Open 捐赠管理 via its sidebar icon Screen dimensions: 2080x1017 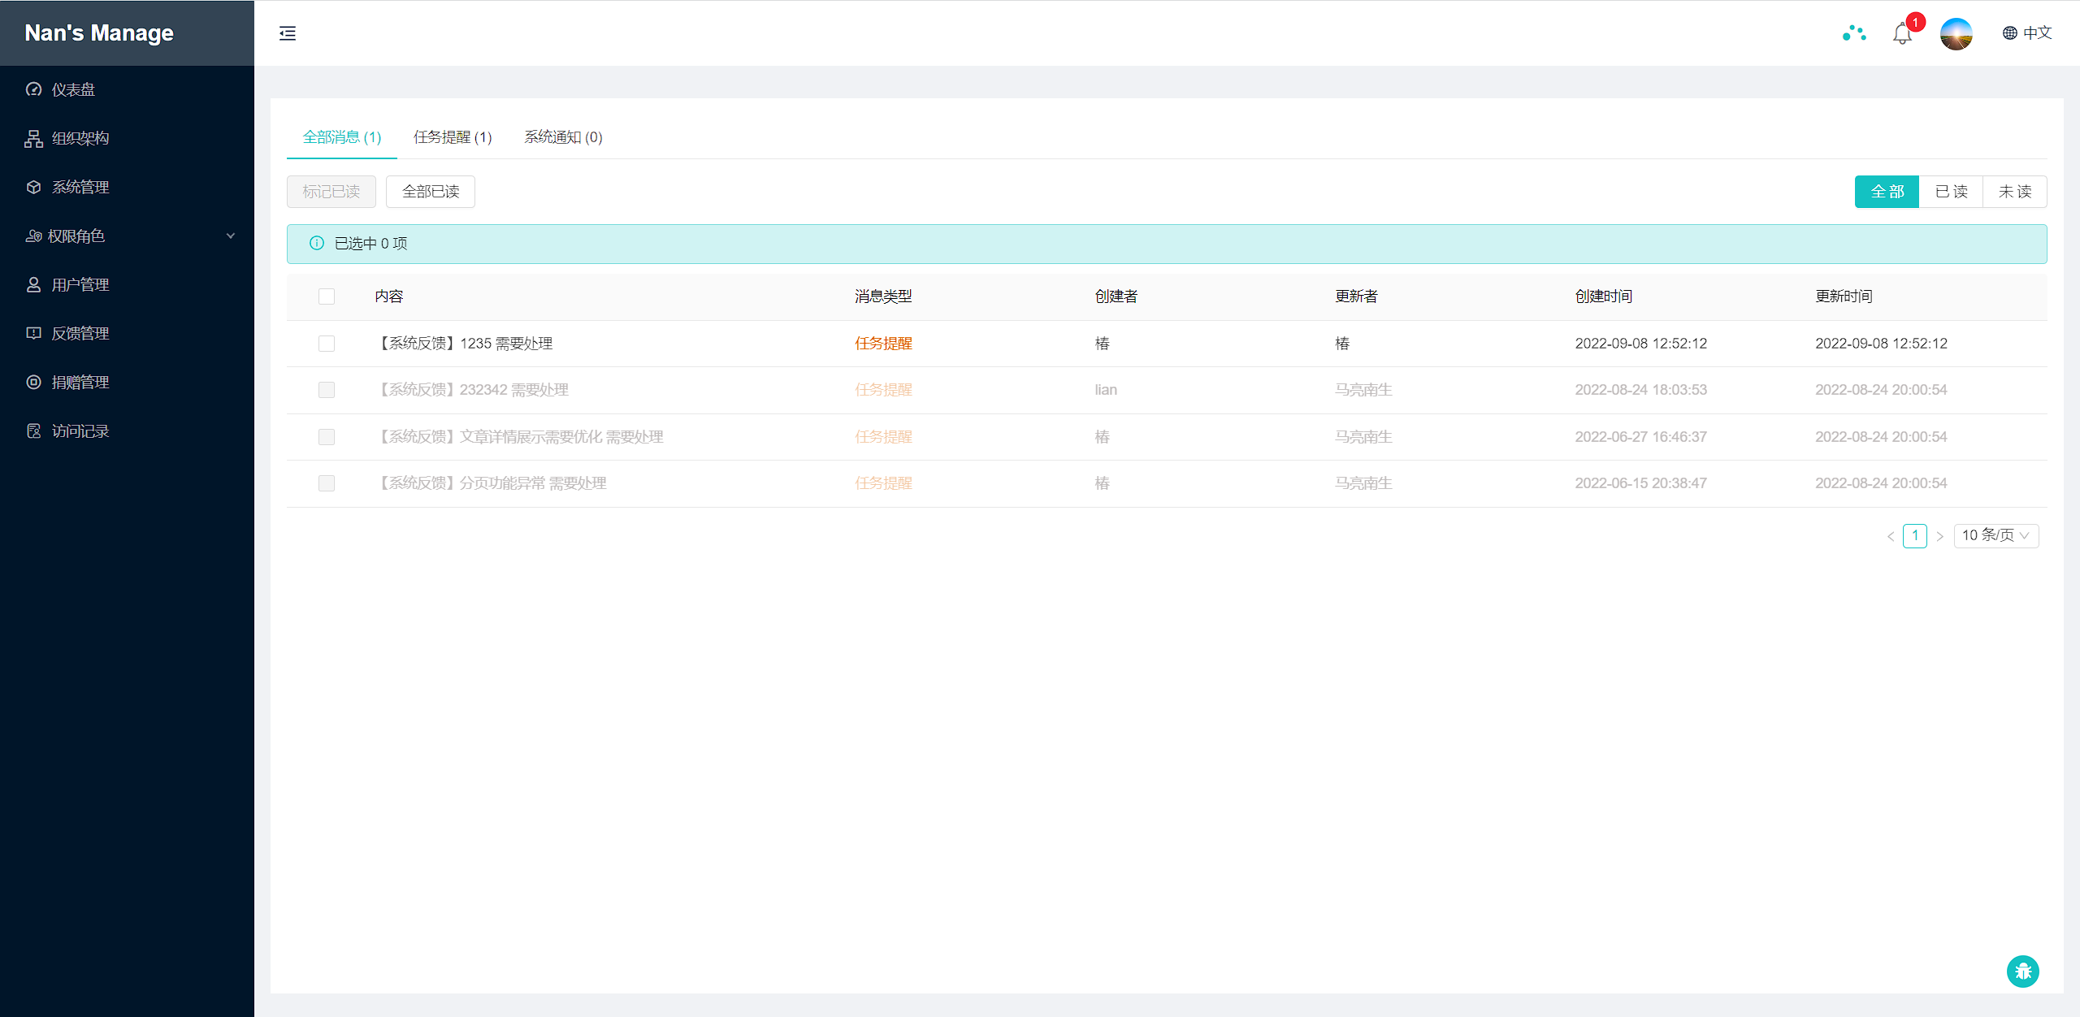pos(33,382)
